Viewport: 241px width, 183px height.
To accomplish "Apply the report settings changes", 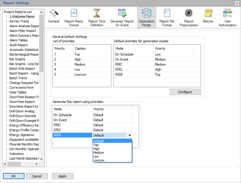I will point(62,176).
